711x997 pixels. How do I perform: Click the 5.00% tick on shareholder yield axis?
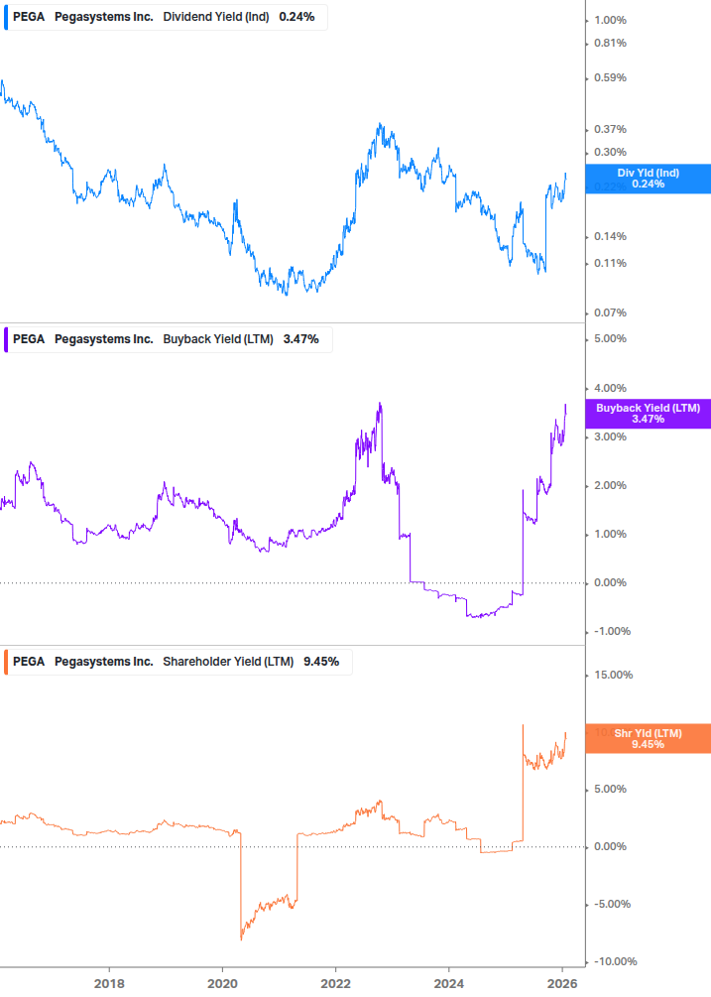[x=610, y=789]
